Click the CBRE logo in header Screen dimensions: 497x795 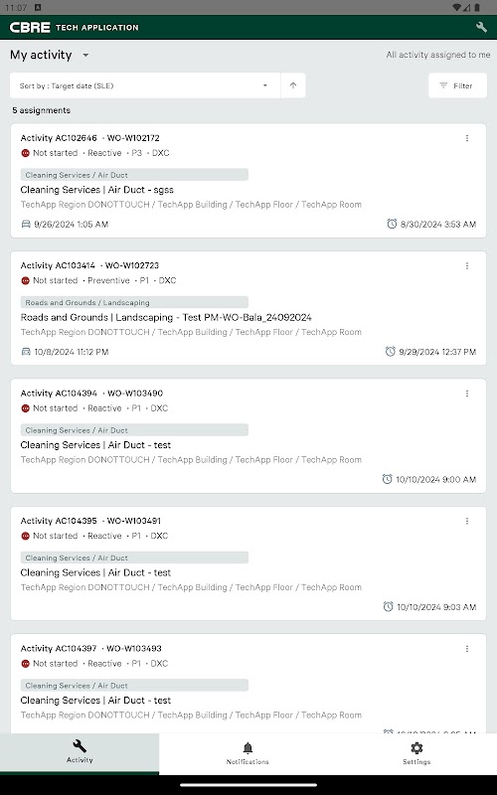[30, 28]
